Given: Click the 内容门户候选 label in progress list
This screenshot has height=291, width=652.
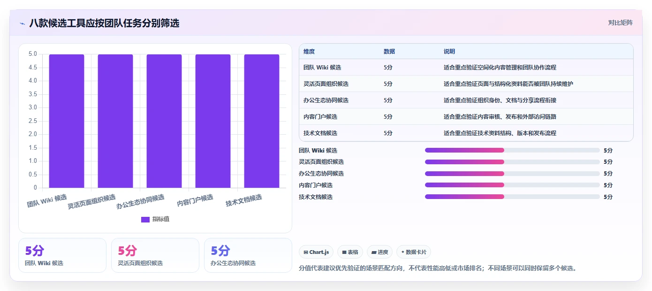Looking at the screenshot, I should click(316, 185).
